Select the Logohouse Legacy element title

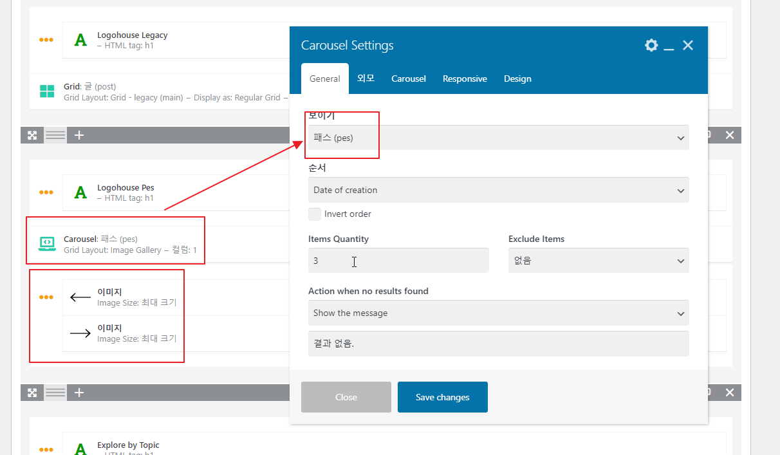(133, 35)
